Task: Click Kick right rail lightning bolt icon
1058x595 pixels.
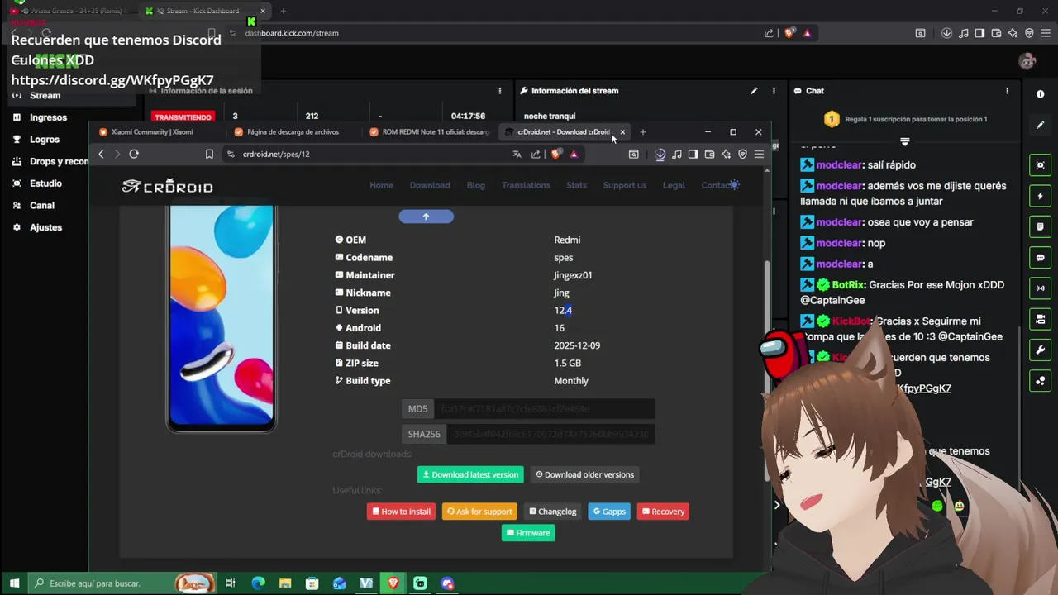Action: [1040, 196]
